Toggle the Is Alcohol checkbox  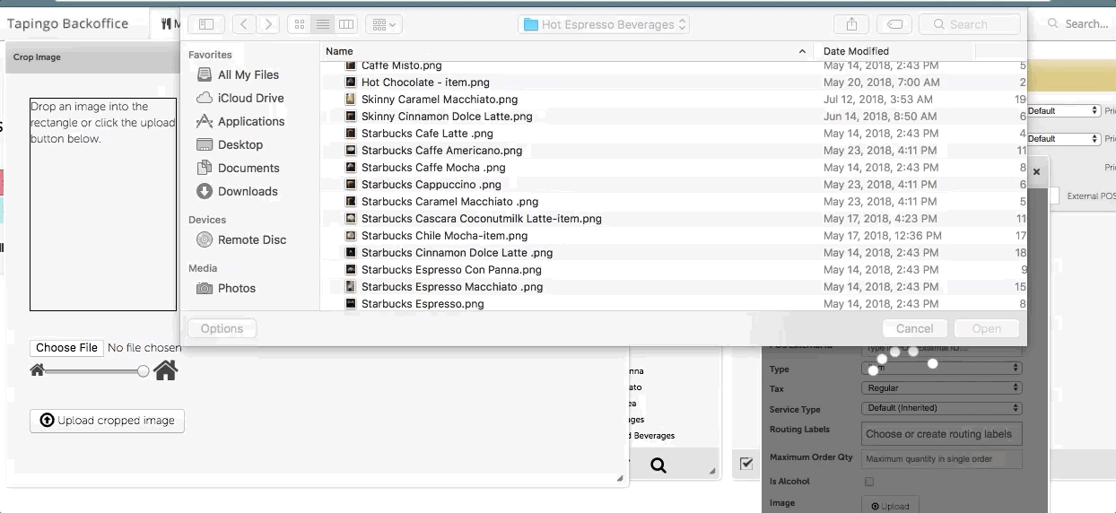pyautogui.click(x=868, y=482)
